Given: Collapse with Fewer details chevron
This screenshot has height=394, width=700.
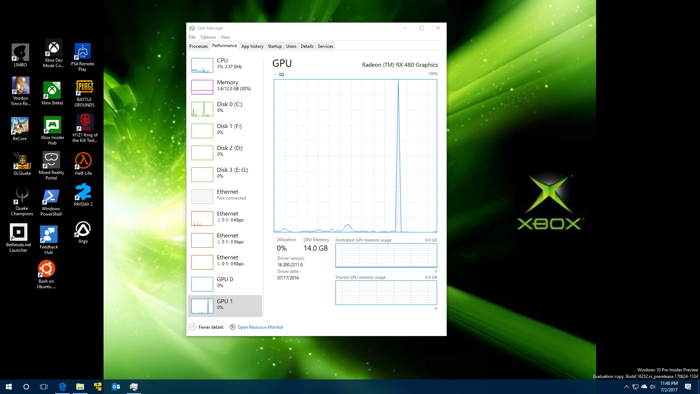Looking at the screenshot, I should coord(193,327).
